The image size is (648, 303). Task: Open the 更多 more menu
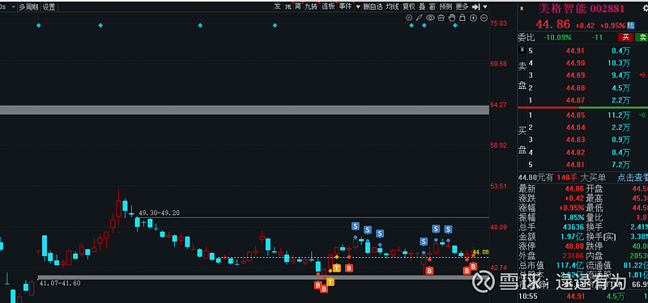462,6
